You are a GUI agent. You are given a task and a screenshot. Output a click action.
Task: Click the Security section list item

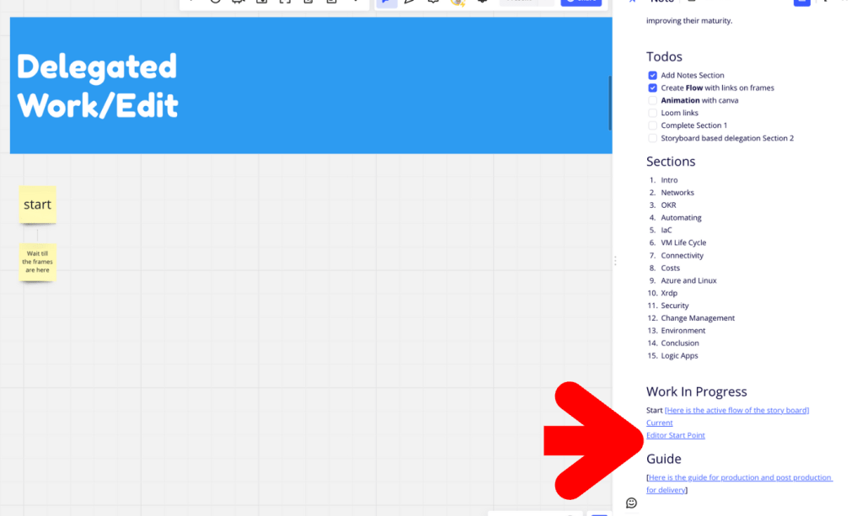click(675, 306)
